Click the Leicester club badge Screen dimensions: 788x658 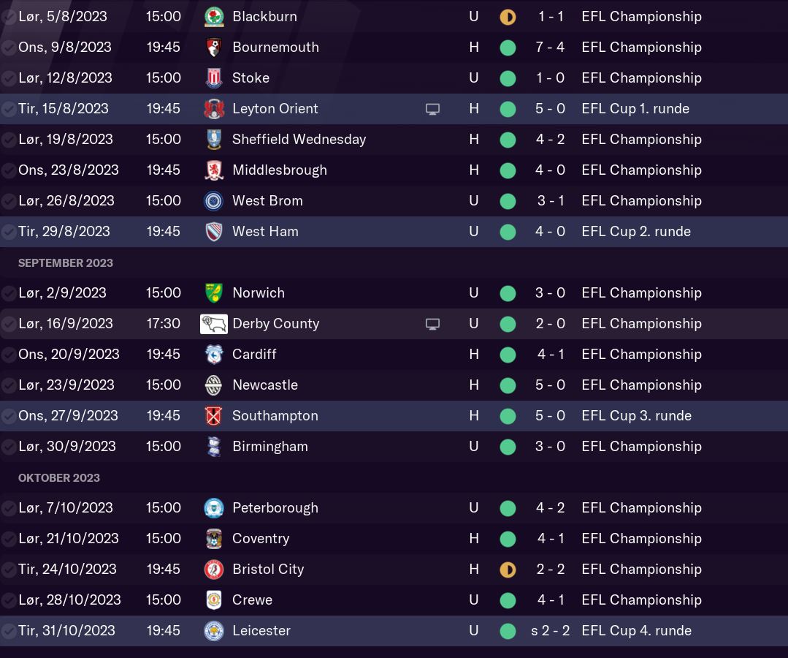pos(213,630)
